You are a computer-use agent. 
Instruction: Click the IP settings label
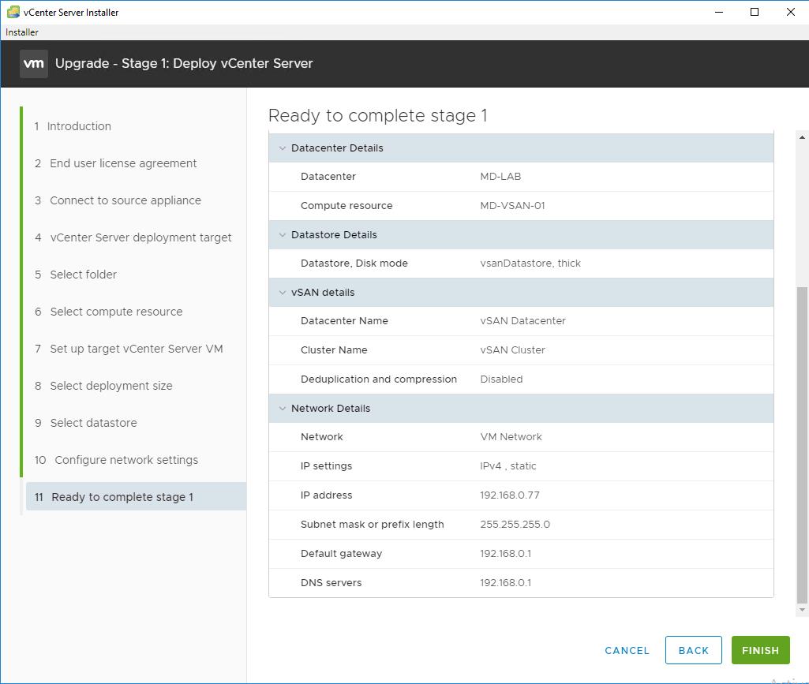(326, 466)
